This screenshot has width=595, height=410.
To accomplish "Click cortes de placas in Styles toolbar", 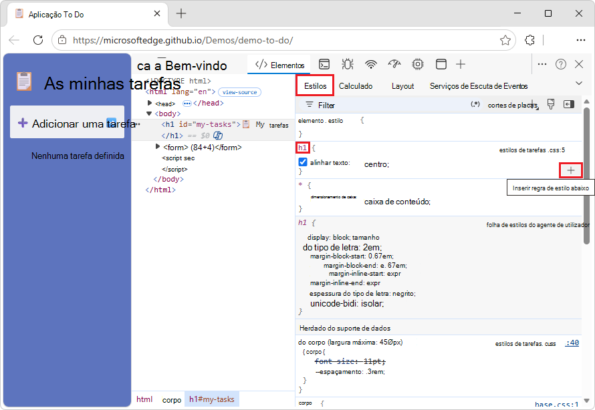I will [513, 105].
